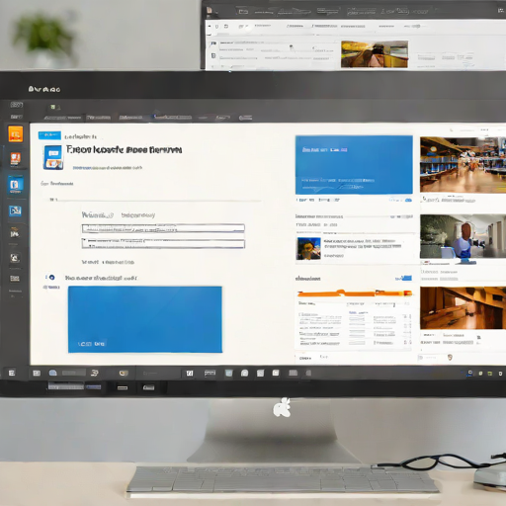
Task: Open the highlighted fourth tab in the dark strip
Action: (x=173, y=117)
